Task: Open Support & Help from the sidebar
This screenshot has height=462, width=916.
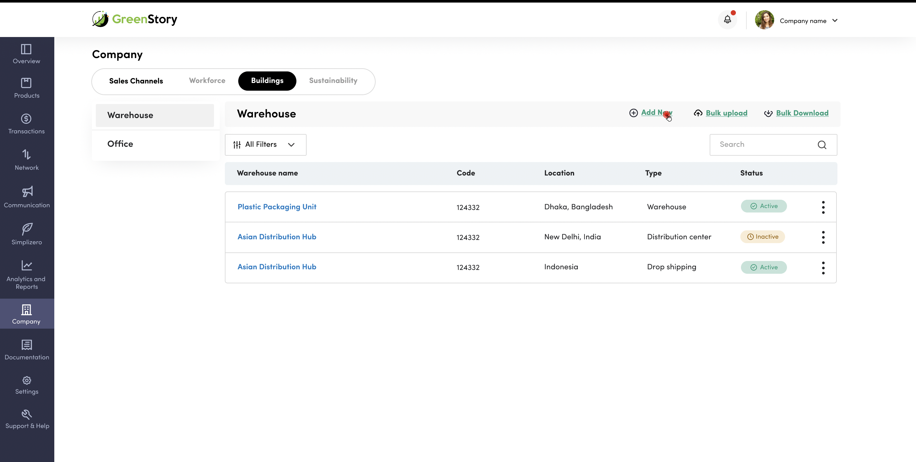Action: pos(27,419)
